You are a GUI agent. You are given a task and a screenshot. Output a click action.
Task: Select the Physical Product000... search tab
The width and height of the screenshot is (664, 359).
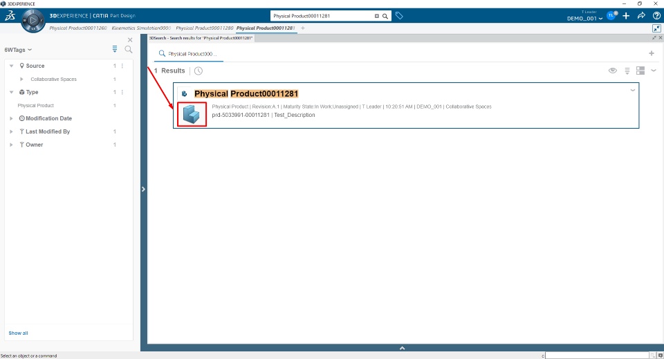coord(188,54)
